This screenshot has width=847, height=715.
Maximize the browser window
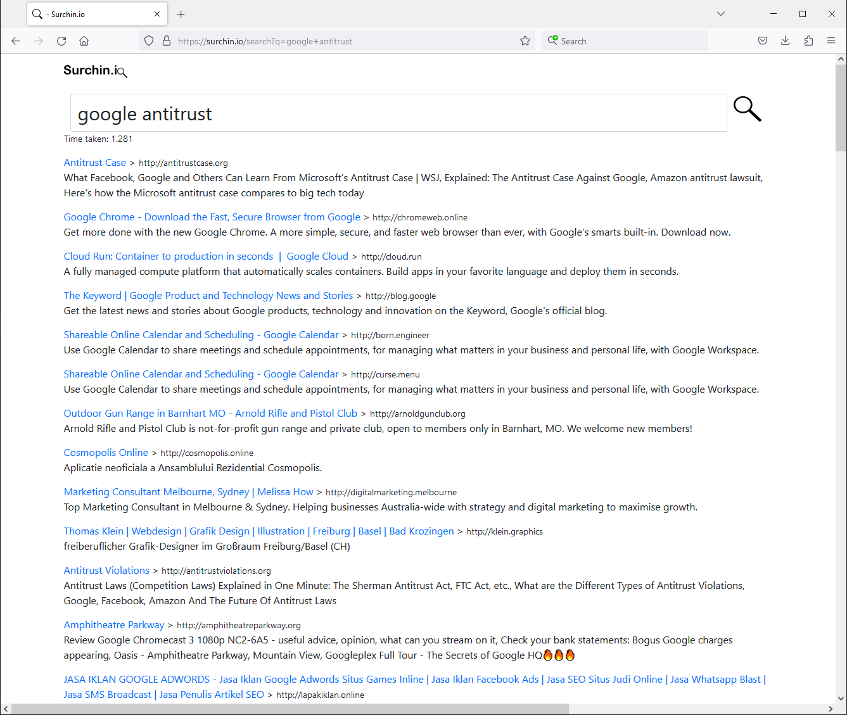point(803,14)
